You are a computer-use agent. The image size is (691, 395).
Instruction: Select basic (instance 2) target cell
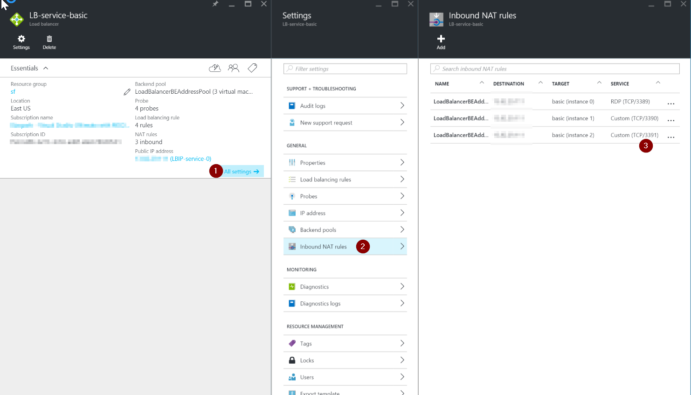(573, 135)
